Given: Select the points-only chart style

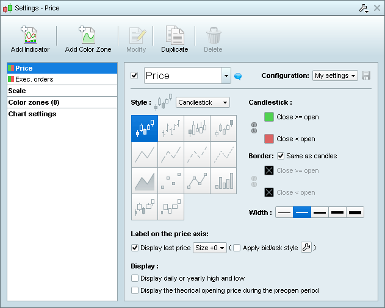Looking at the screenshot, I should coord(171,181).
